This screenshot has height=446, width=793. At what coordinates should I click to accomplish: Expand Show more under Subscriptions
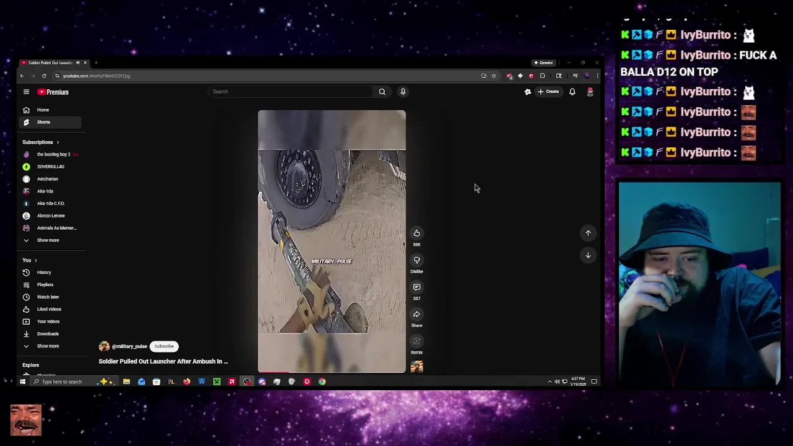coord(50,240)
